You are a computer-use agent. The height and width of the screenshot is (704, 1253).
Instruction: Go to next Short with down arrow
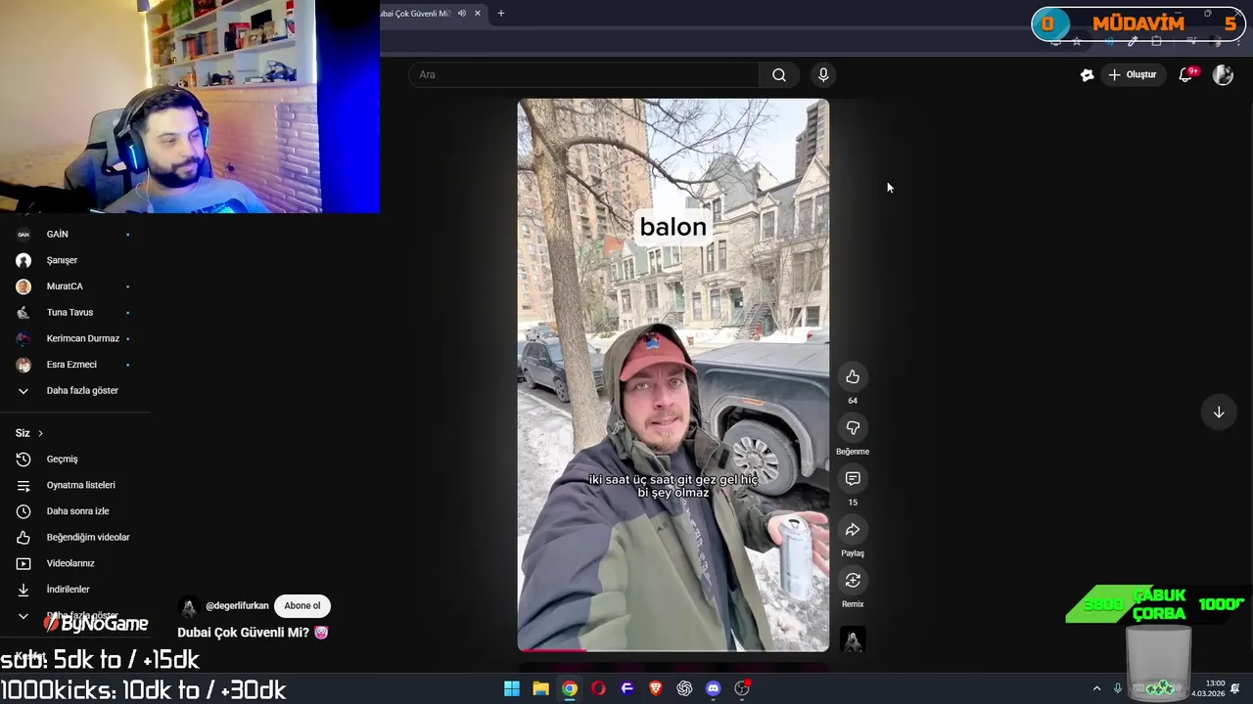coord(1219,413)
